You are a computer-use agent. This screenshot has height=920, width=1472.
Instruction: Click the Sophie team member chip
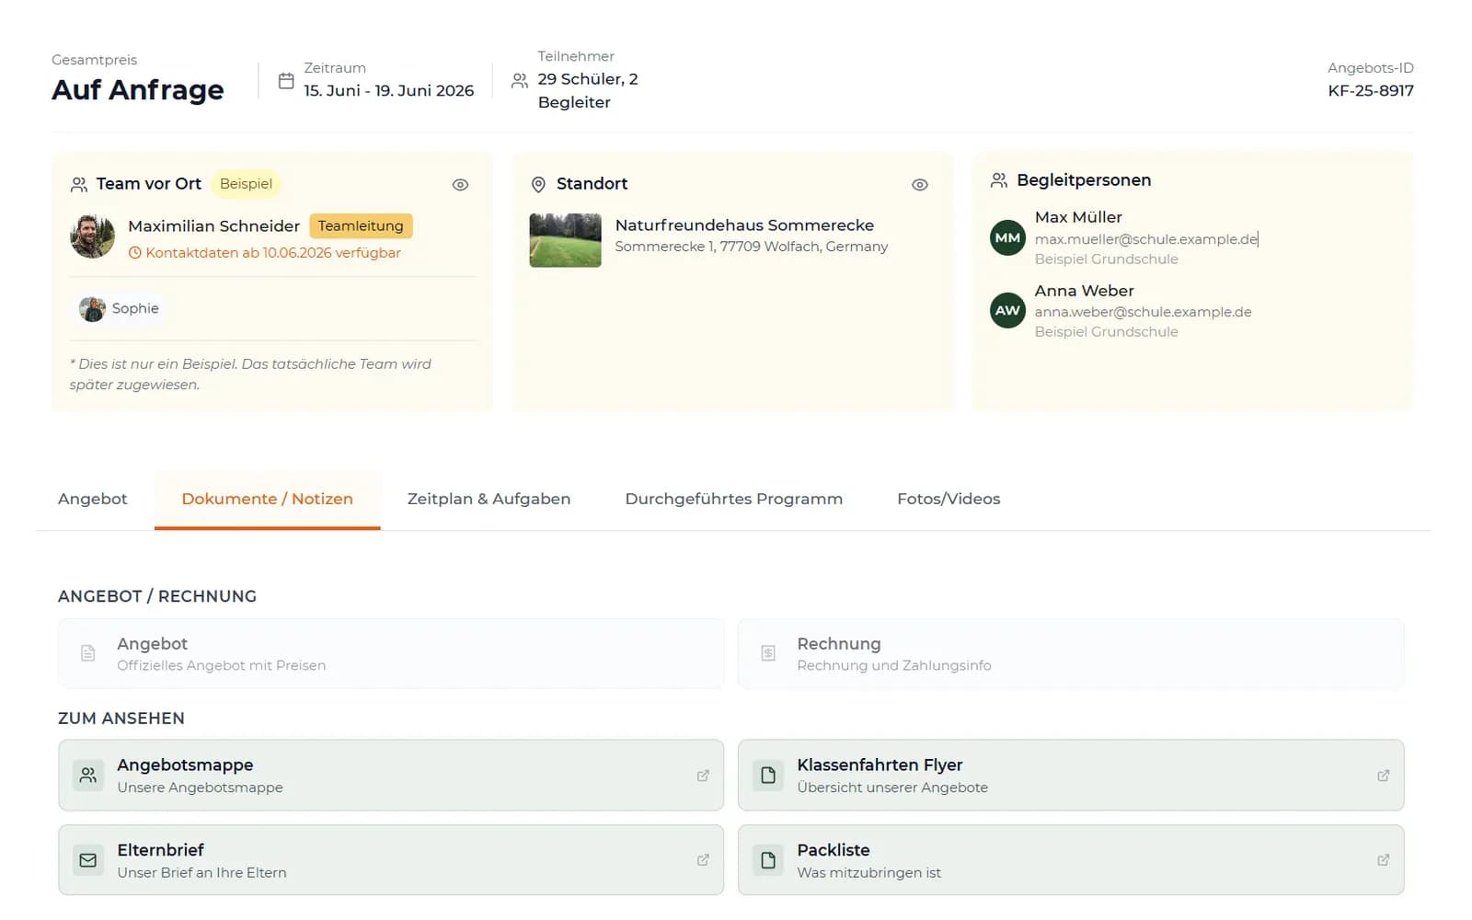click(x=120, y=309)
